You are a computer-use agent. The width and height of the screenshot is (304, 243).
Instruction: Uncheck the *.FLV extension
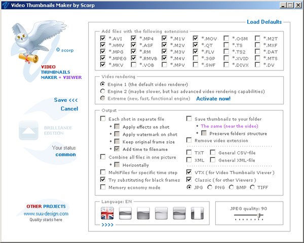(196, 51)
